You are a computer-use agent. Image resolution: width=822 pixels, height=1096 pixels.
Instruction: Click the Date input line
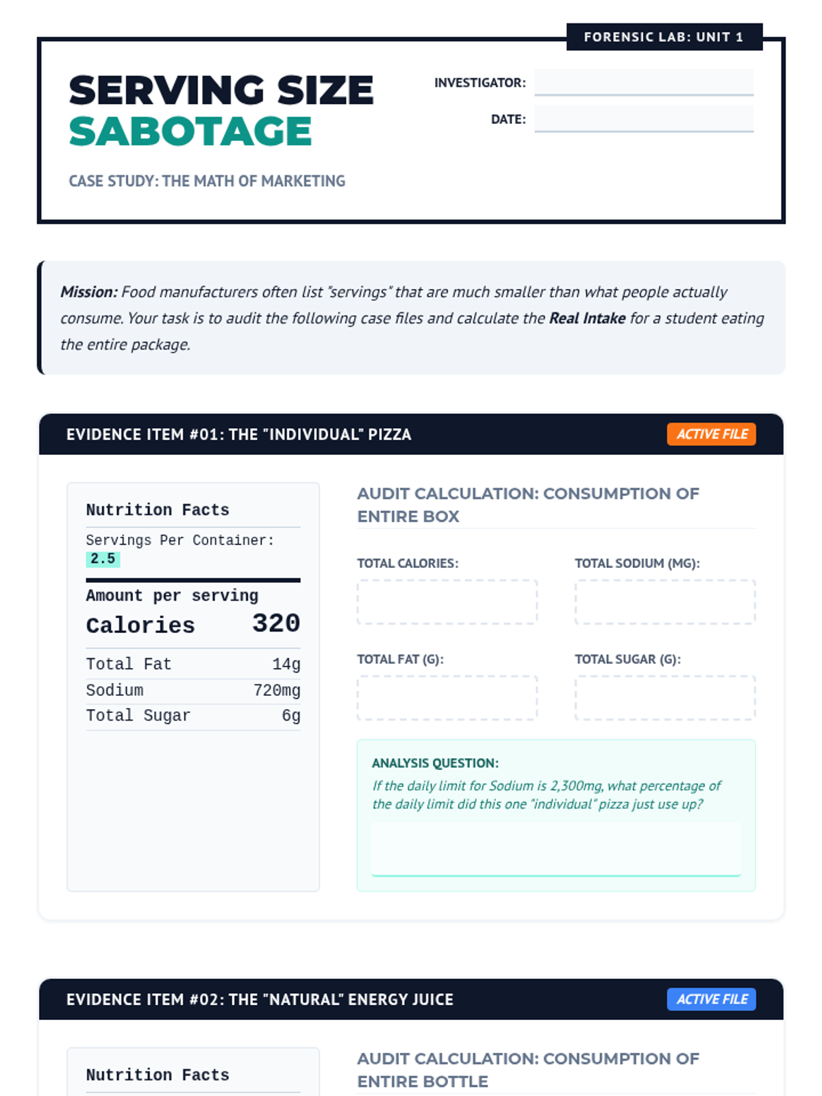[x=643, y=119]
